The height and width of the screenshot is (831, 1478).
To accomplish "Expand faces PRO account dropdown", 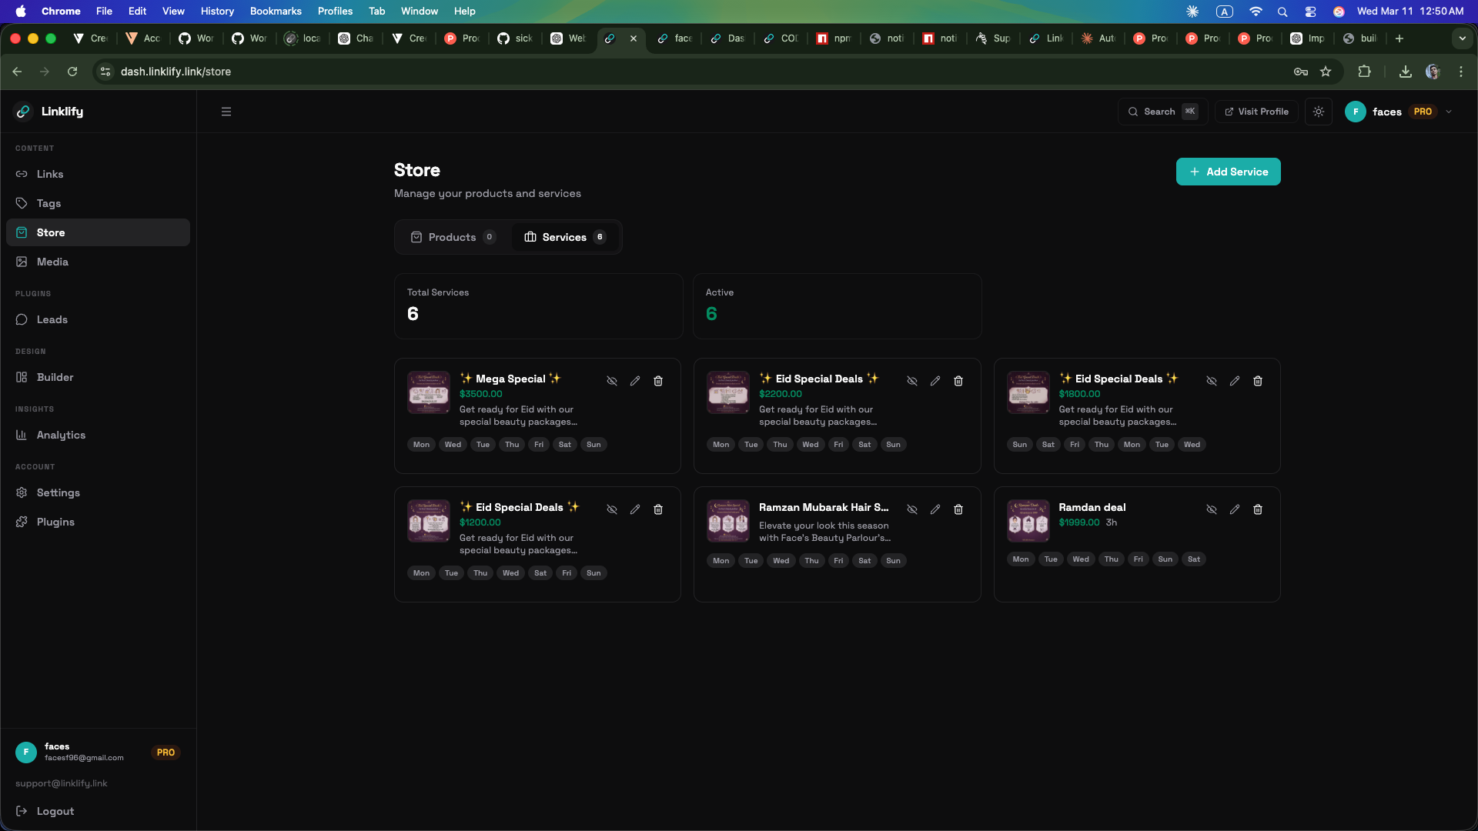I will point(1449,112).
